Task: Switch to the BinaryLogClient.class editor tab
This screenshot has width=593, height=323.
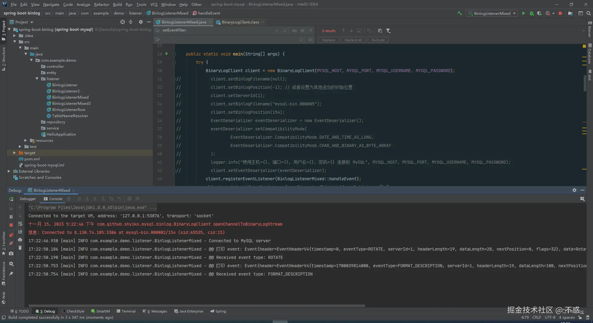Action: coord(240,22)
